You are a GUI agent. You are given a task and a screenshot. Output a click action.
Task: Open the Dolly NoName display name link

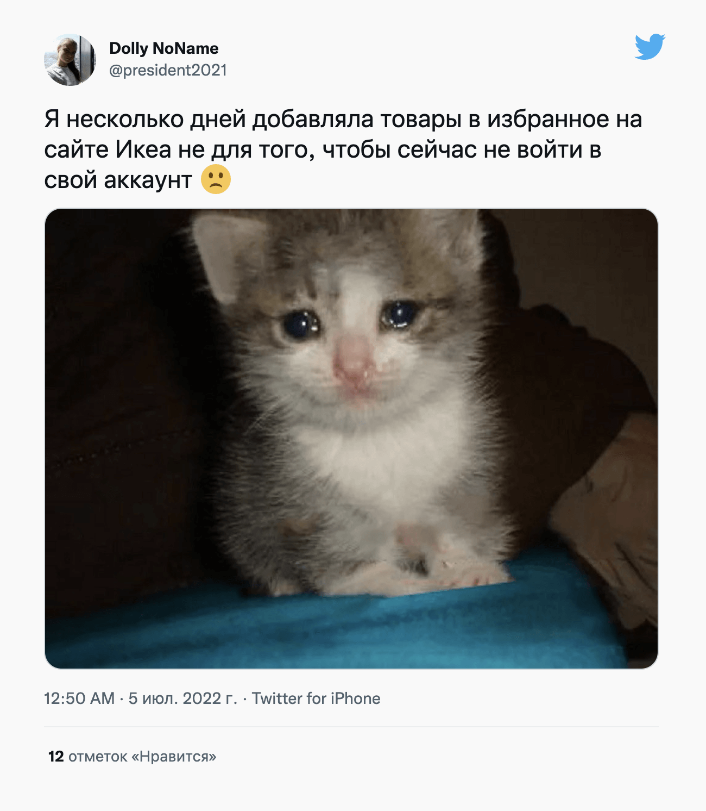click(x=164, y=48)
